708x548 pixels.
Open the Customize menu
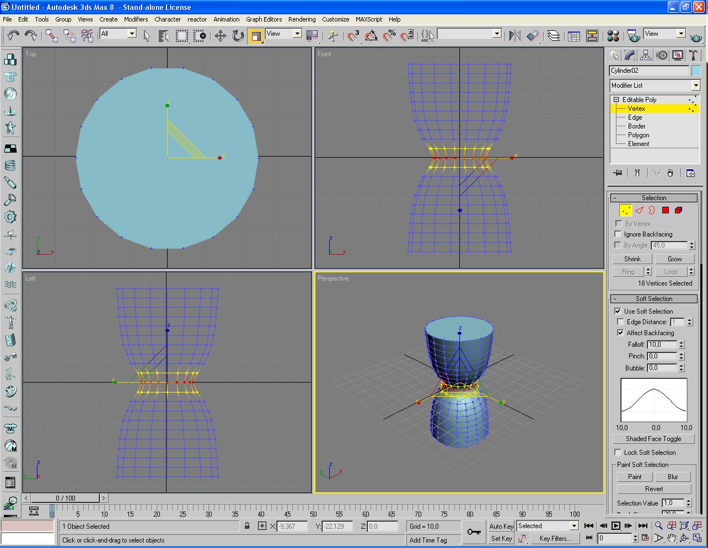(x=336, y=19)
